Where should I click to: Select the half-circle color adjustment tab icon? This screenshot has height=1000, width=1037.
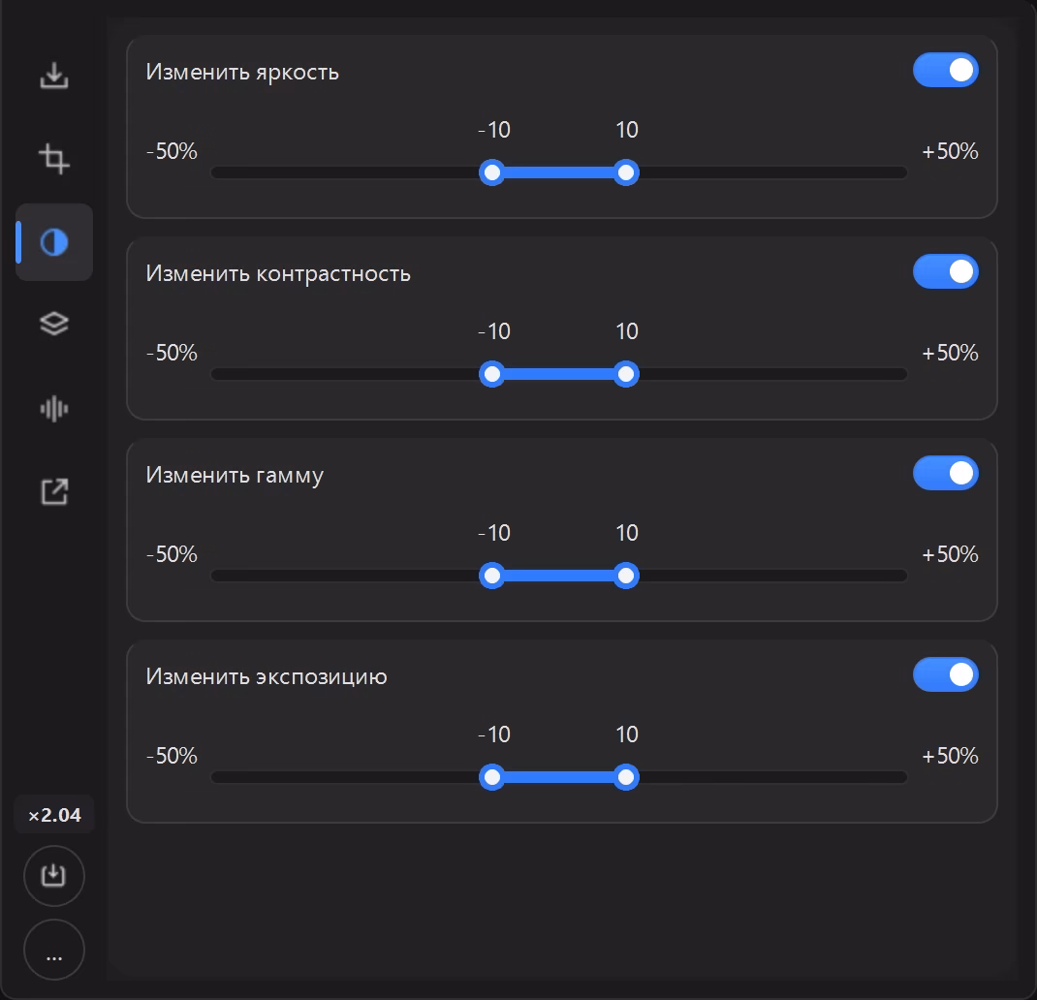coord(54,242)
